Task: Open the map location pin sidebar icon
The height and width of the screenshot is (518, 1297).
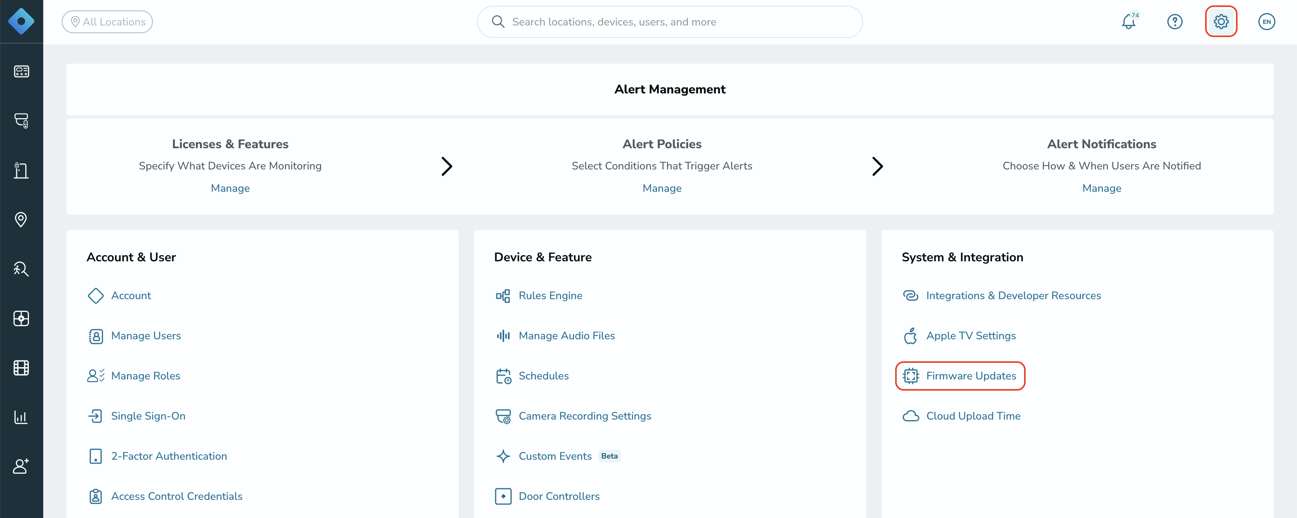Action: pyautogui.click(x=21, y=220)
